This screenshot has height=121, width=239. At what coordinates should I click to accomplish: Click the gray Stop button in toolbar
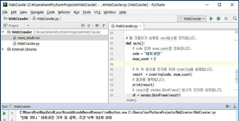[226, 19]
